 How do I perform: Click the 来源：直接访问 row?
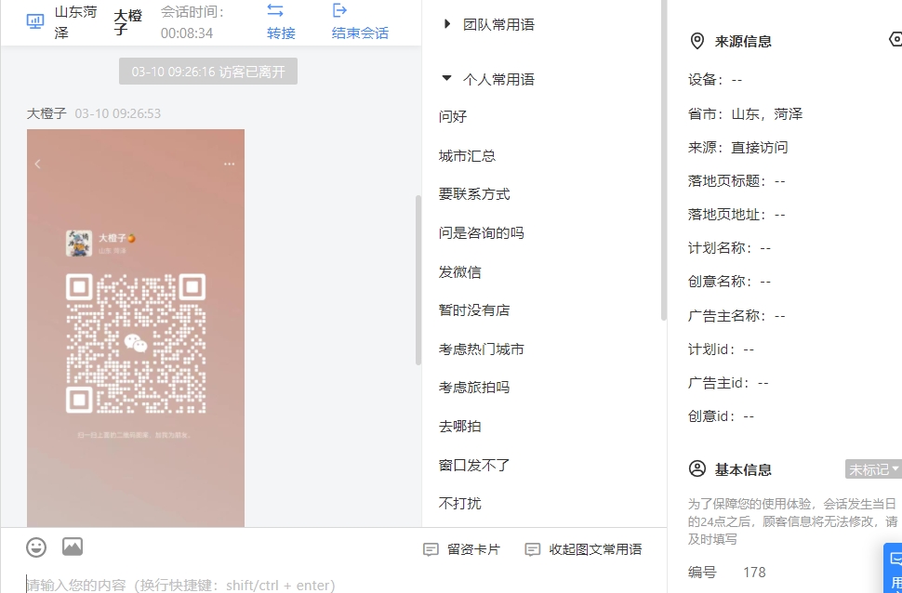738,147
